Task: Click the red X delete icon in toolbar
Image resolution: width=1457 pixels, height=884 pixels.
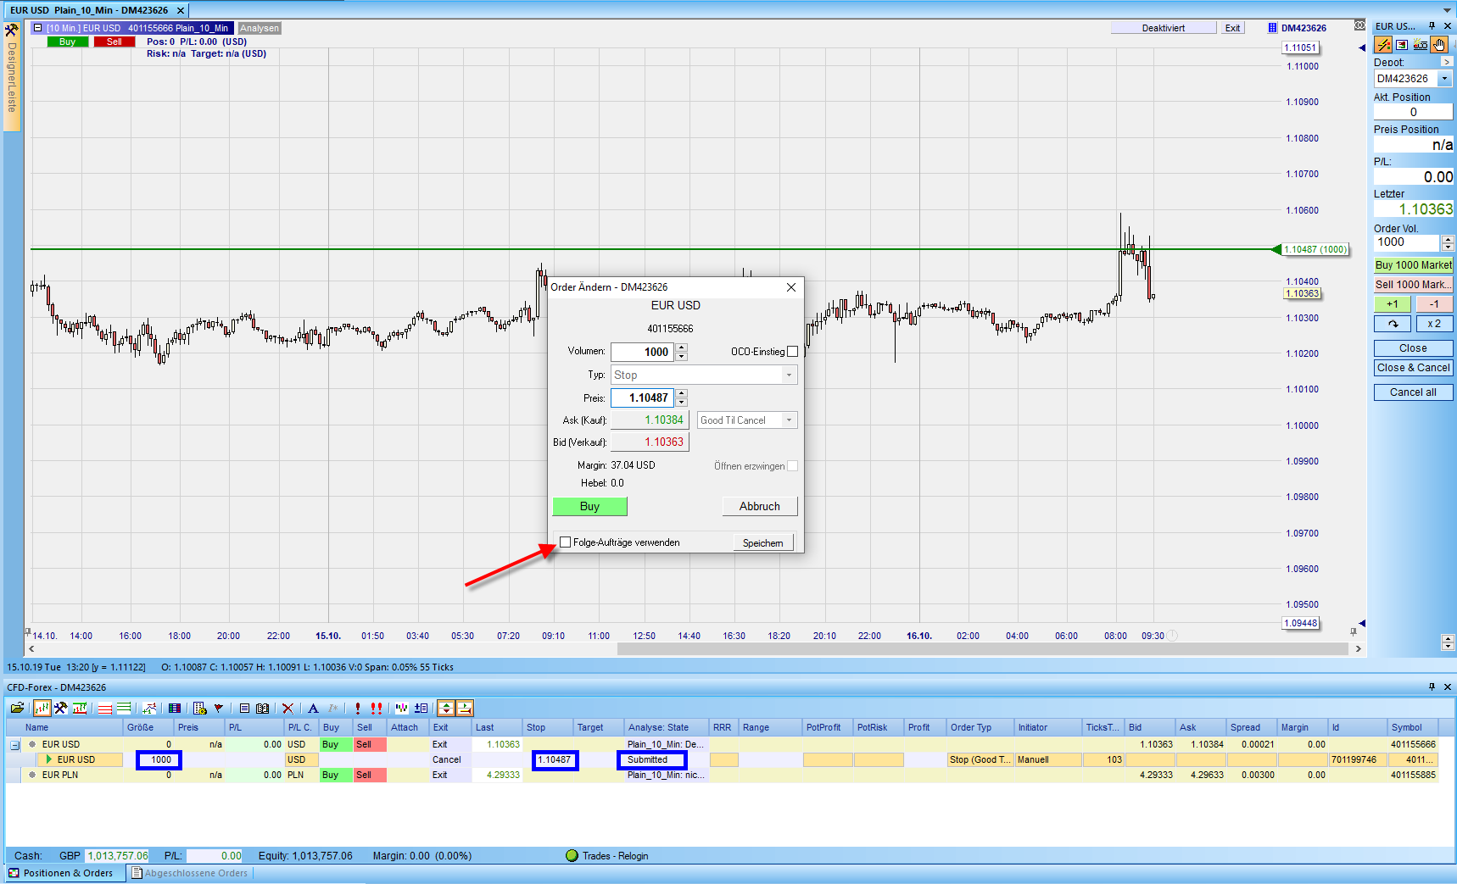Action: 288,709
